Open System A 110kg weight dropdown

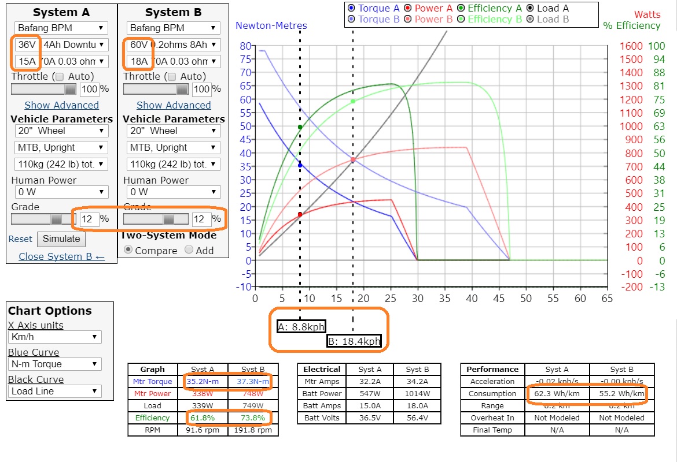pos(61,165)
